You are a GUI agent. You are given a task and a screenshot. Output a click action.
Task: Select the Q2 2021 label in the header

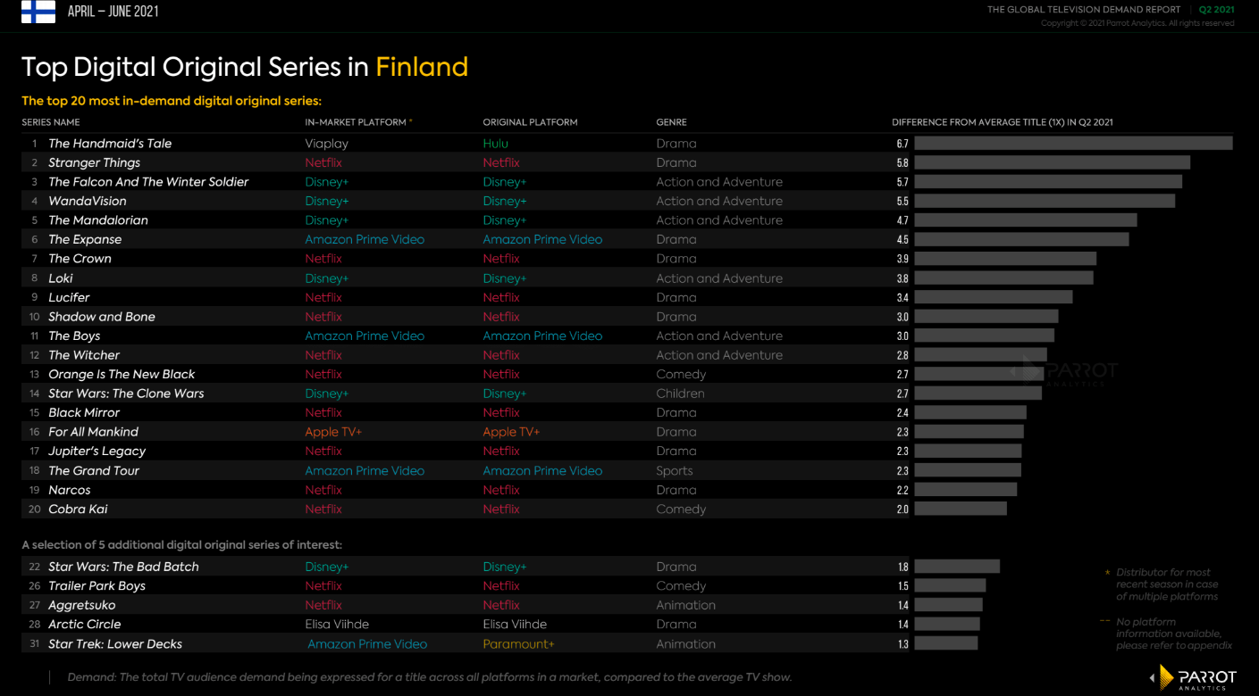pos(1217,10)
